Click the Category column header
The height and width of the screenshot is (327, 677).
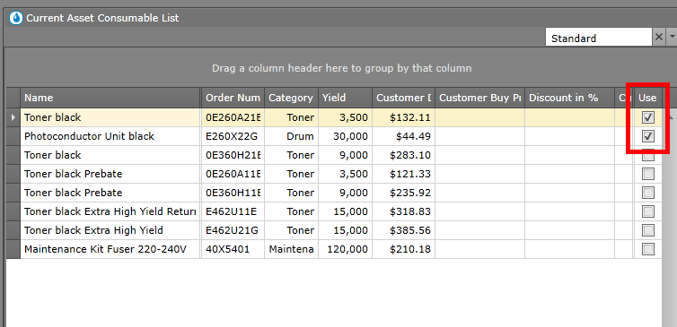tap(291, 98)
